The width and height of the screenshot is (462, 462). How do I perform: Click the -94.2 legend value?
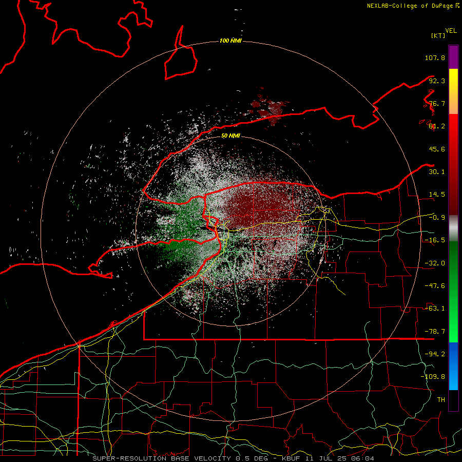[435, 354]
